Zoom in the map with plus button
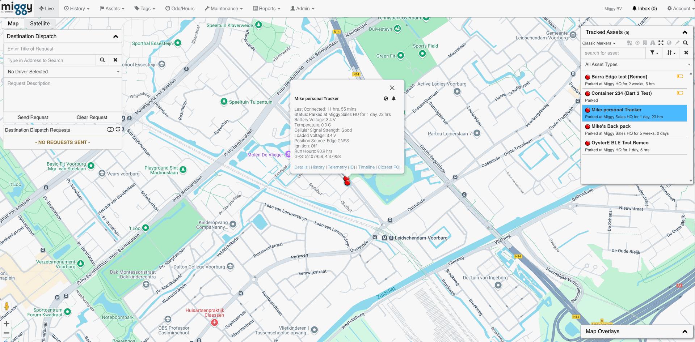This screenshot has width=695, height=342. [x=7, y=324]
